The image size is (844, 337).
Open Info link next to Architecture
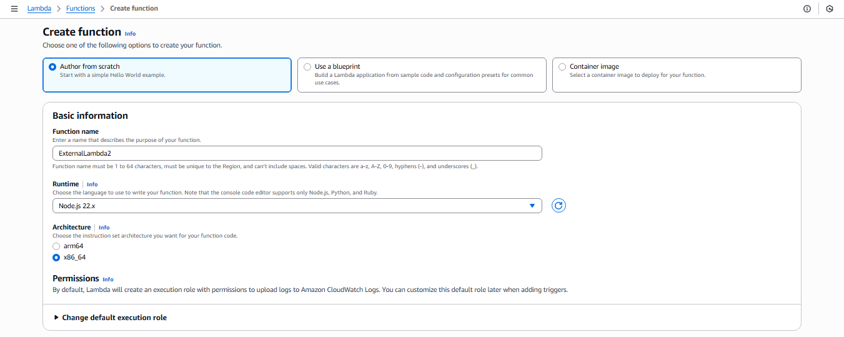(x=104, y=228)
